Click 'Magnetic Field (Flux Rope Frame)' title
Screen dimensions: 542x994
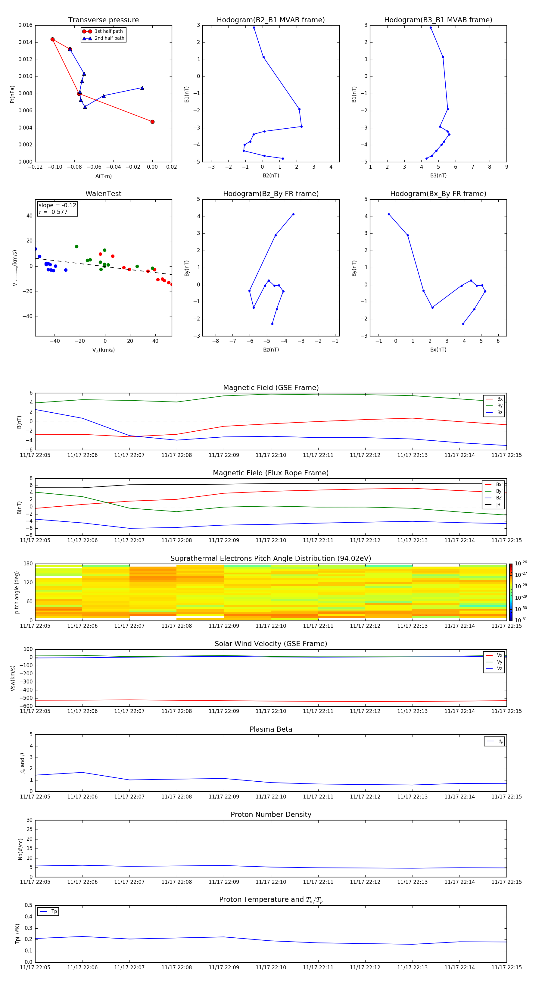[x=271, y=473]
